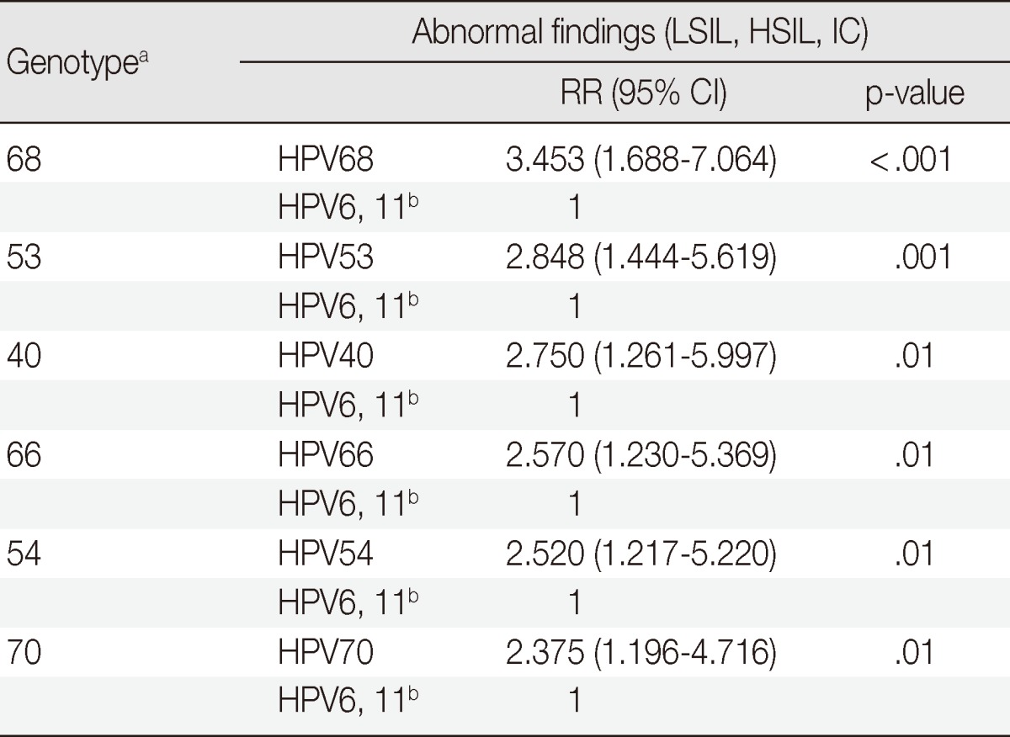Screen dimensions: 1010x737
Task: Click the value 3.453 (1.688-7.064)
Action: click(637, 159)
